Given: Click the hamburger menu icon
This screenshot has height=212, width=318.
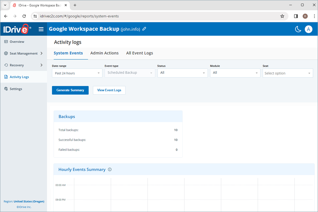Looking at the screenshot, I should (41, 29).
